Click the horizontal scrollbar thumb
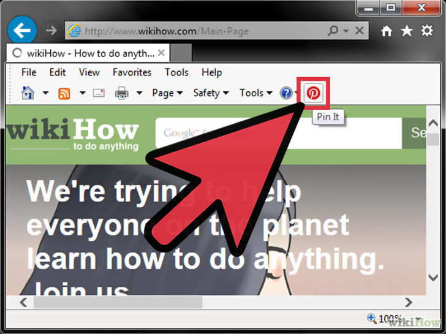 [118, 302]
